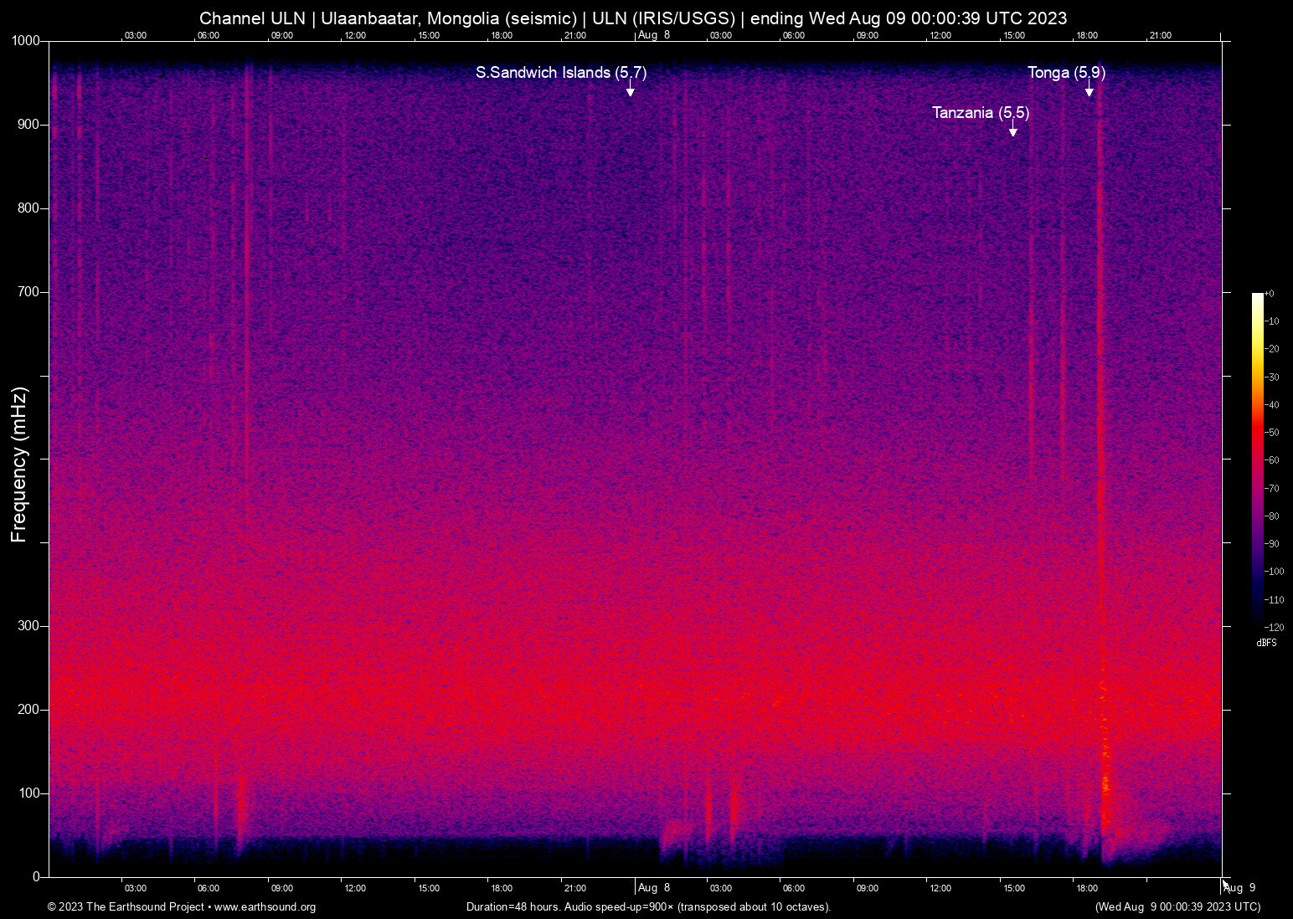
Task: Open the www.earthsound.org copyright text
Action: 182,907
